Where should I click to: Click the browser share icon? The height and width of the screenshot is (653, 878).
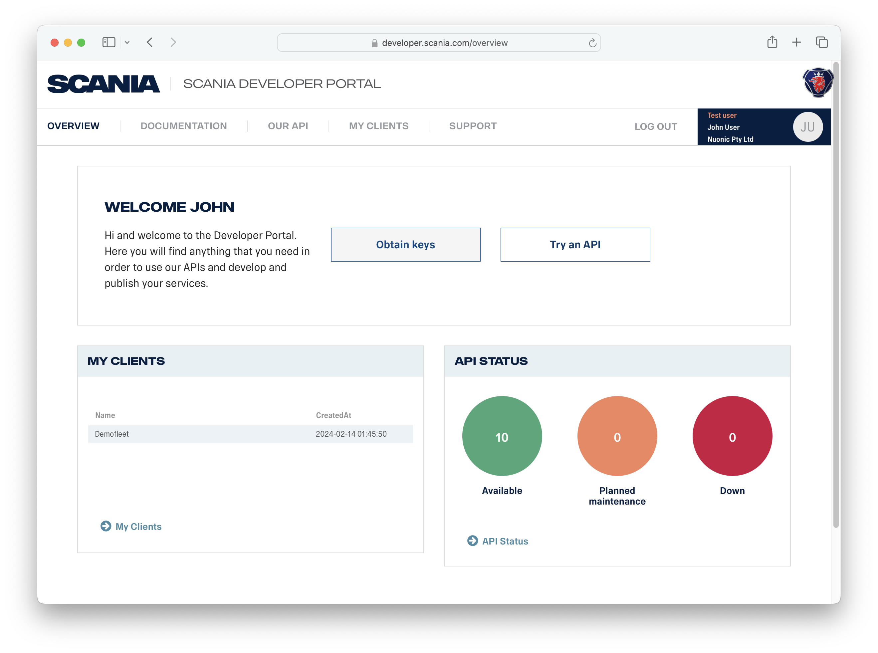(x=772, y=42)
